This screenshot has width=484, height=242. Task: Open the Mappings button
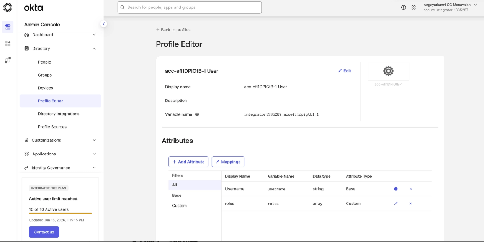point(228,162)
